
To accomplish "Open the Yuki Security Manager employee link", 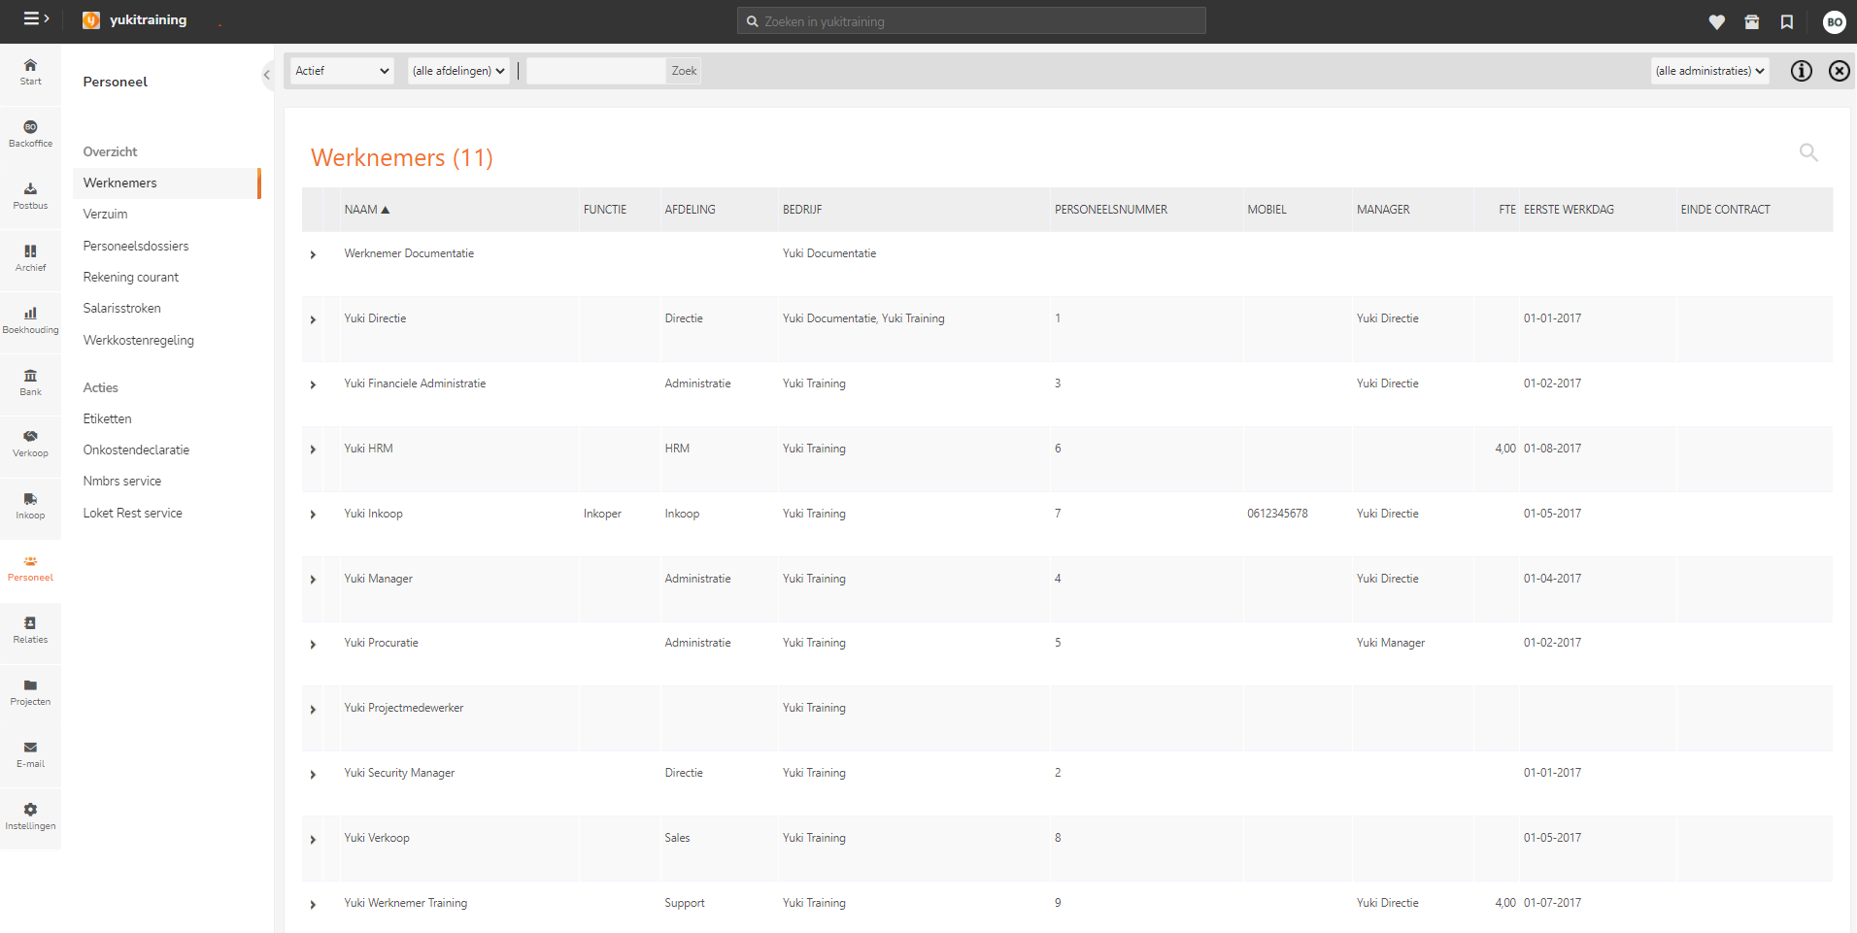I will pyautogui.click(x=399, y=773).
